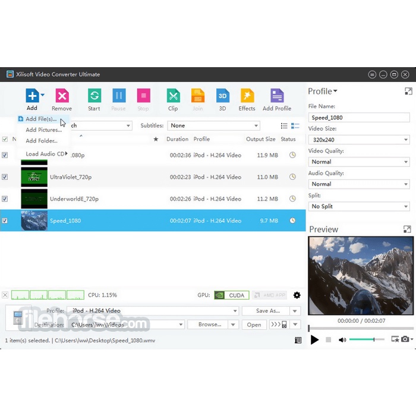Uncheck the UnderworldE_720p checkbox
This screenshot has height=416, width=416.
click(x=5, y=199)
